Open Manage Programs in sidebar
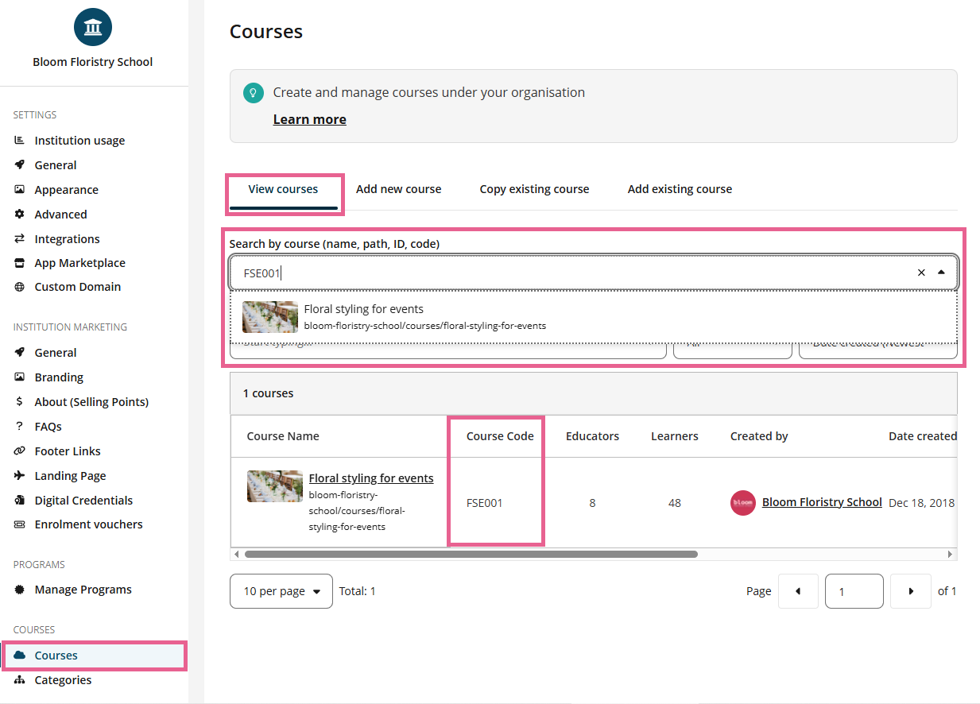Viewport: 980px width, 704px height. pyautogui.click(x=83, y=590)
